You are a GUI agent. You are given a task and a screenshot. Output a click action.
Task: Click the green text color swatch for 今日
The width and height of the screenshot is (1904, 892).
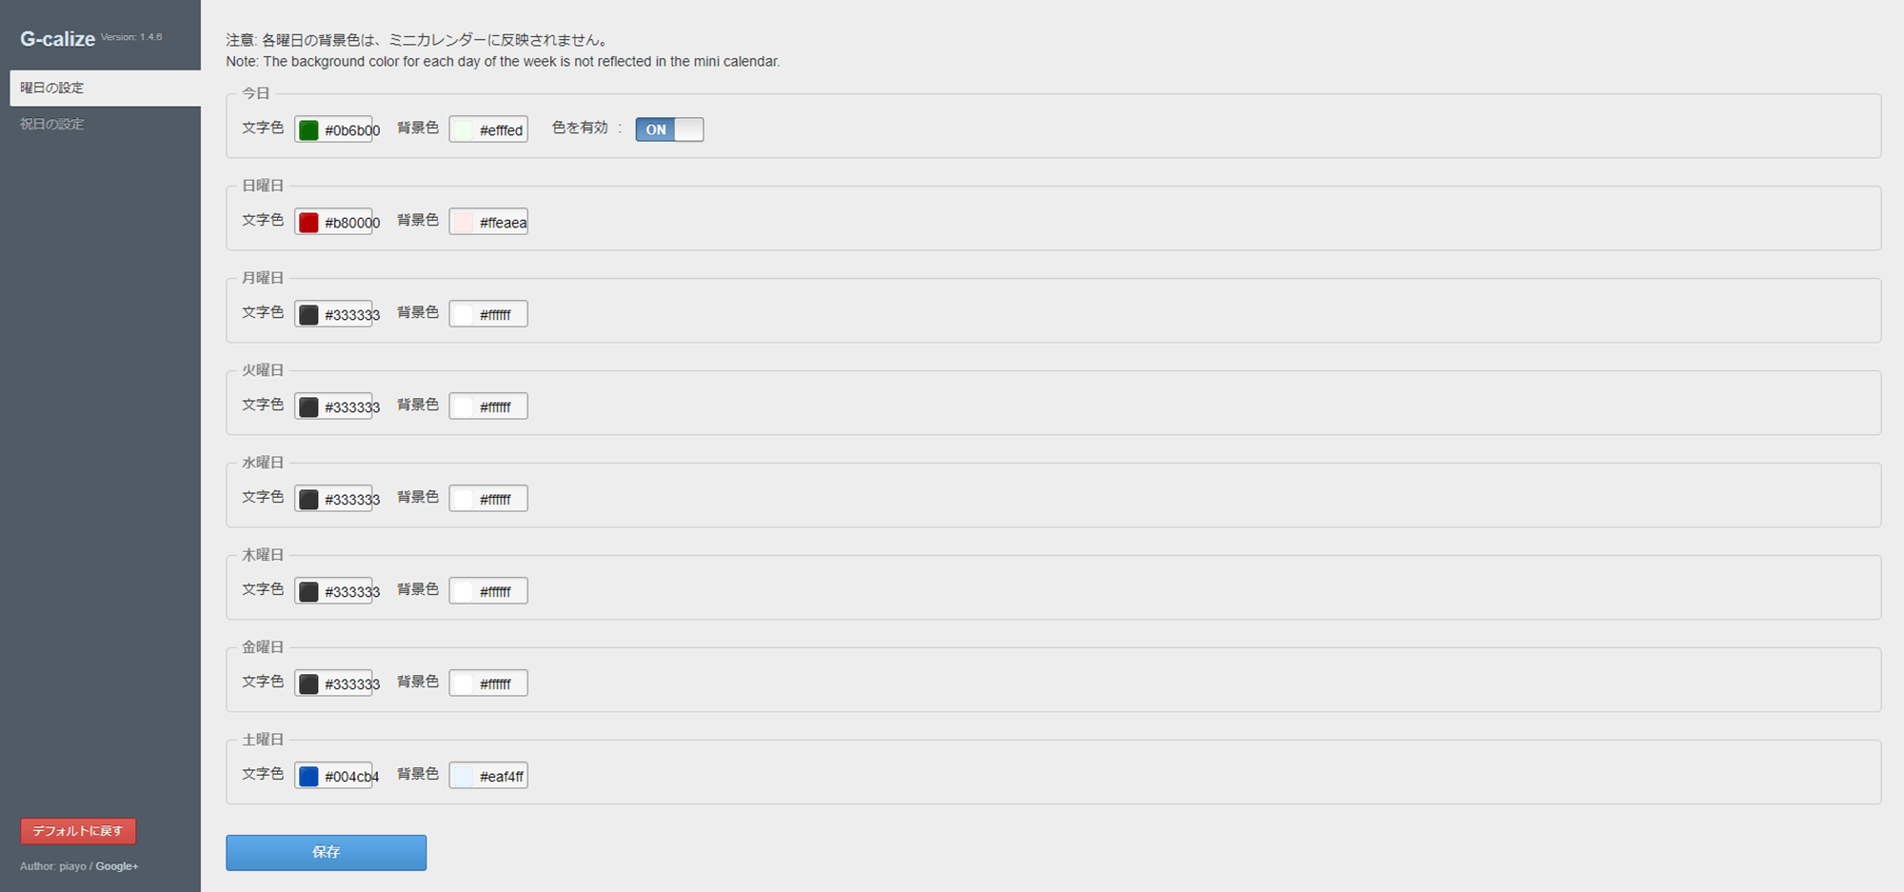pos(308,130)
